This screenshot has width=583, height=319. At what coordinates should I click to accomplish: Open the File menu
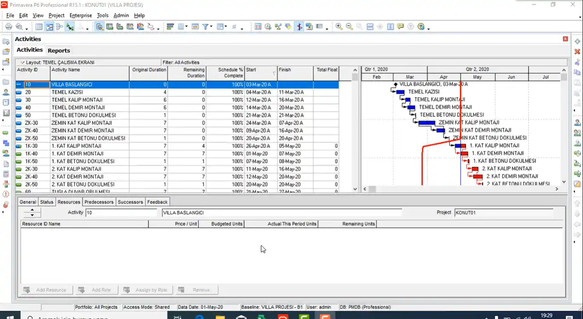click(10, 15)
